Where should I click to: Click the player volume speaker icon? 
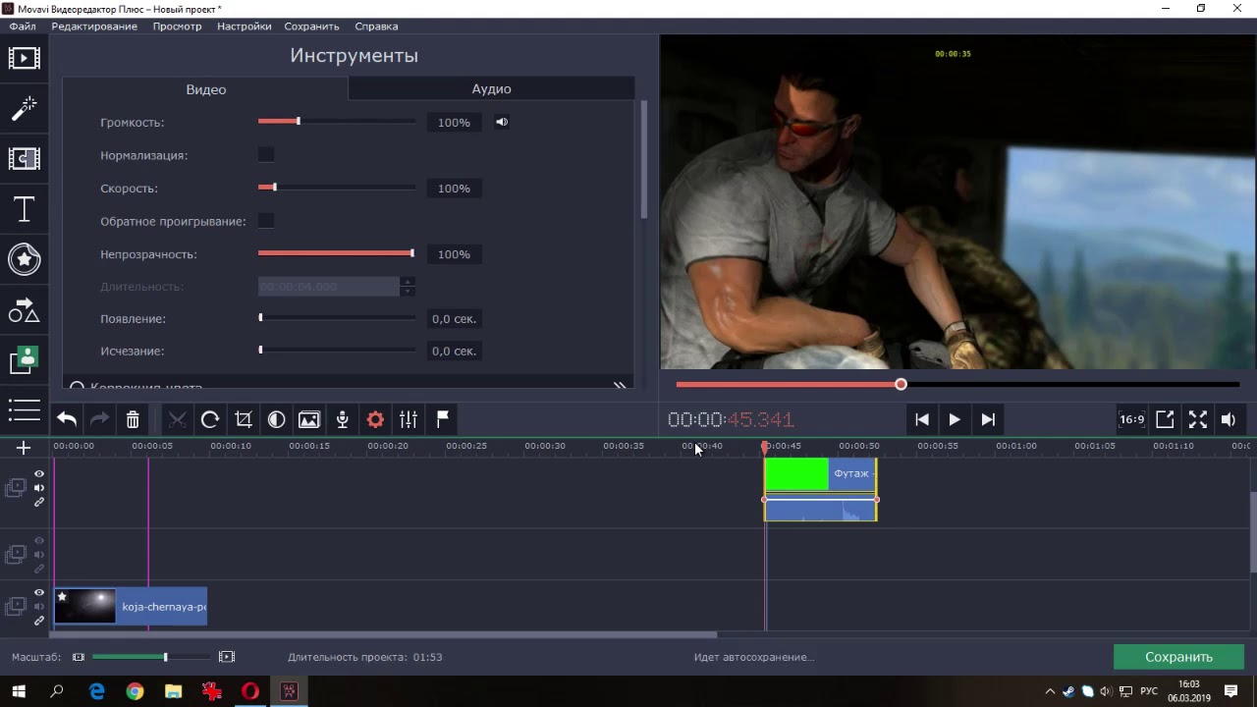(1229, 419)
